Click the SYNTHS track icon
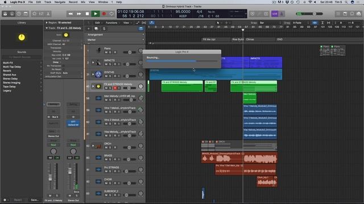The width and height of the screenshot is (364, 204). point(98,74)
